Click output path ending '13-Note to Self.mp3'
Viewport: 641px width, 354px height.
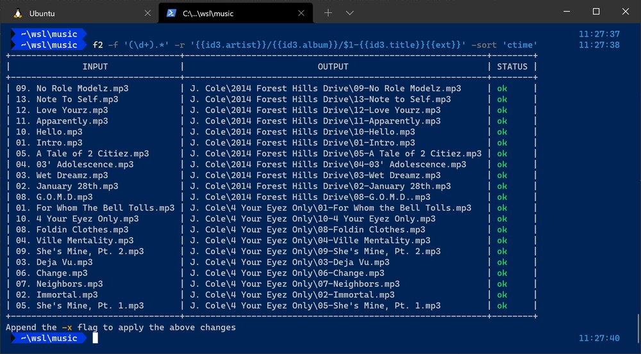pos(320,99)
